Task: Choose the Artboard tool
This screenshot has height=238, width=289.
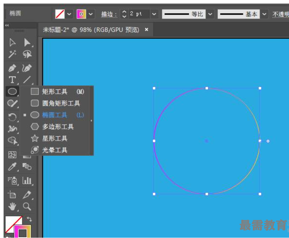Action: [12, 194]
